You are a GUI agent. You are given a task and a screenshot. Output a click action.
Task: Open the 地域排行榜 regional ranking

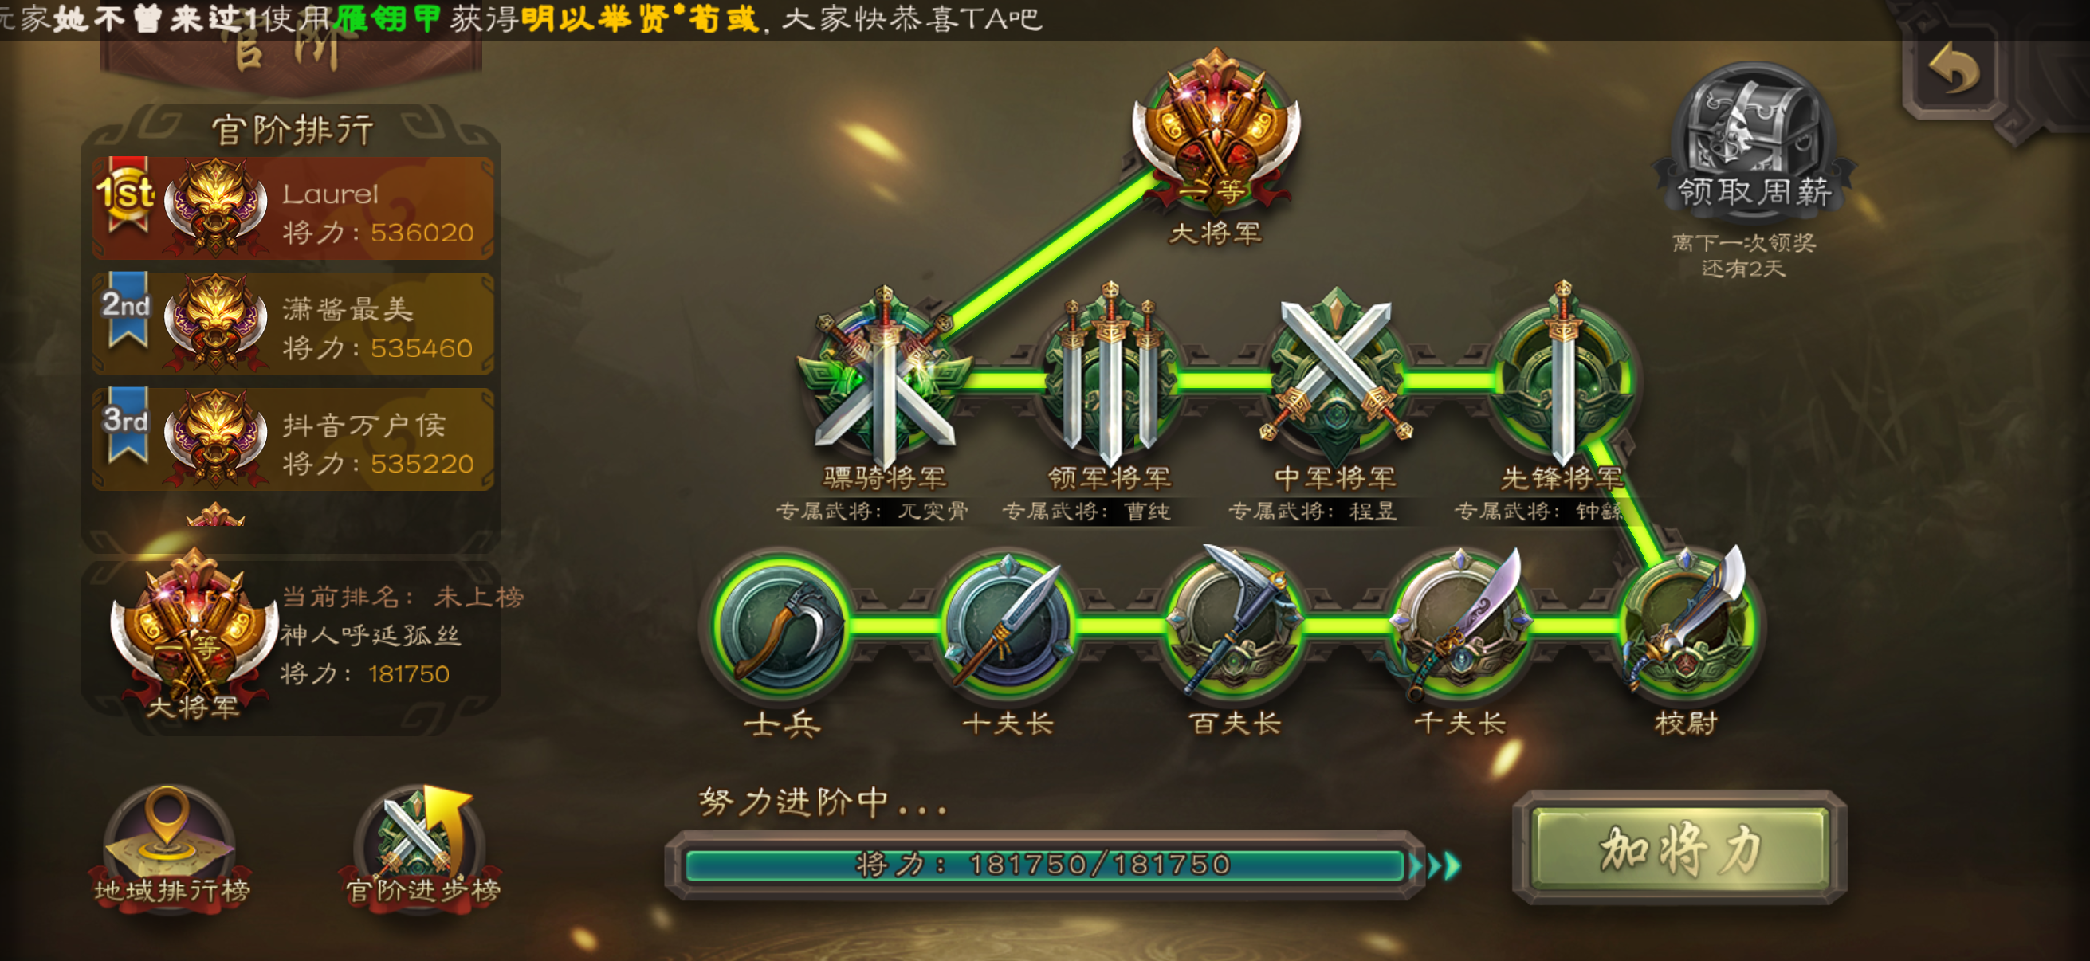[171, 849]
